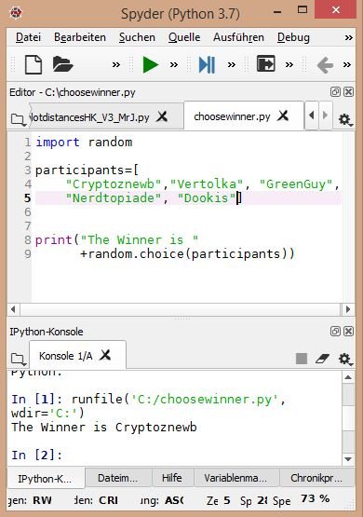Click the 'random.choice(participants)' line
363x517 pixels.
point(187,254)
